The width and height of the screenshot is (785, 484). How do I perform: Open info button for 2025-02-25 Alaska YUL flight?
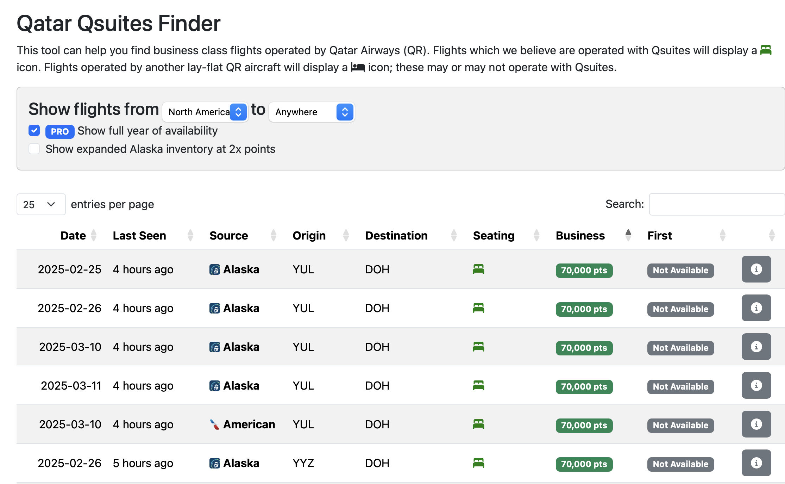756,269
